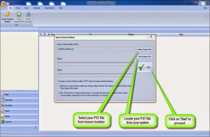Open the Select Outlook Mailbox folder icon
The image size is (210, 137).
tap(7, 14)
